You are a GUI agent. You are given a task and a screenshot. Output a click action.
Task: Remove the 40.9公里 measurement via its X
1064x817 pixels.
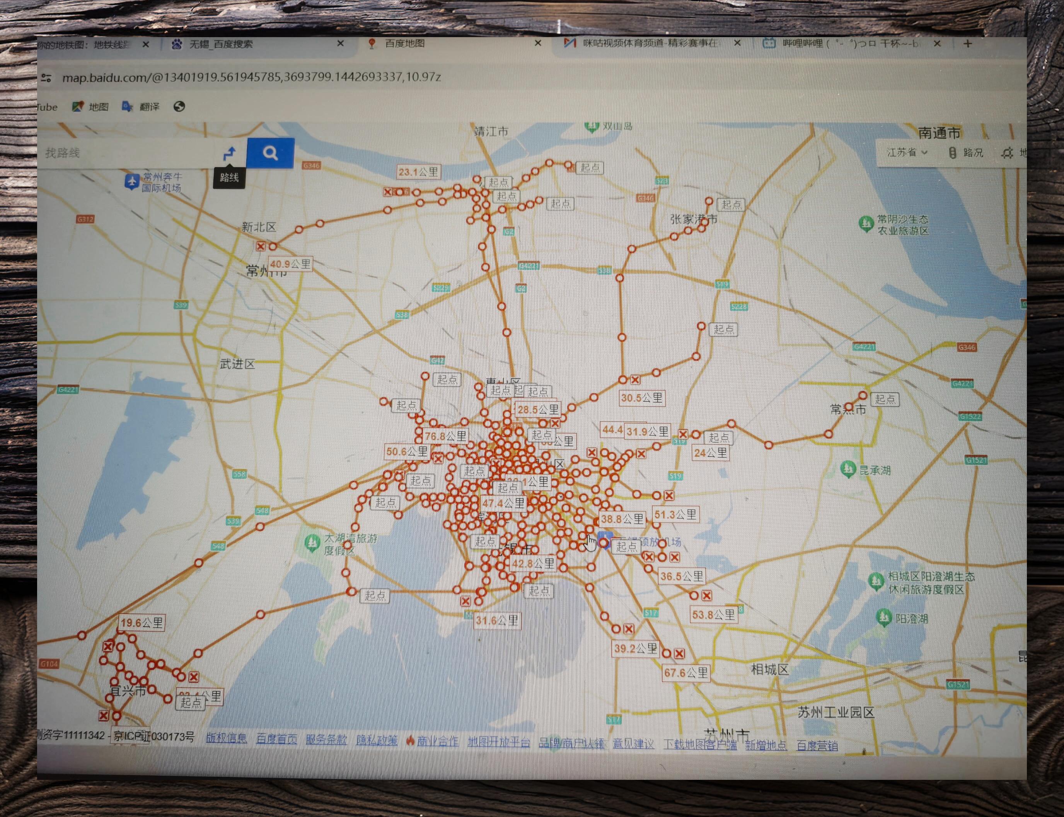point(261,246)
